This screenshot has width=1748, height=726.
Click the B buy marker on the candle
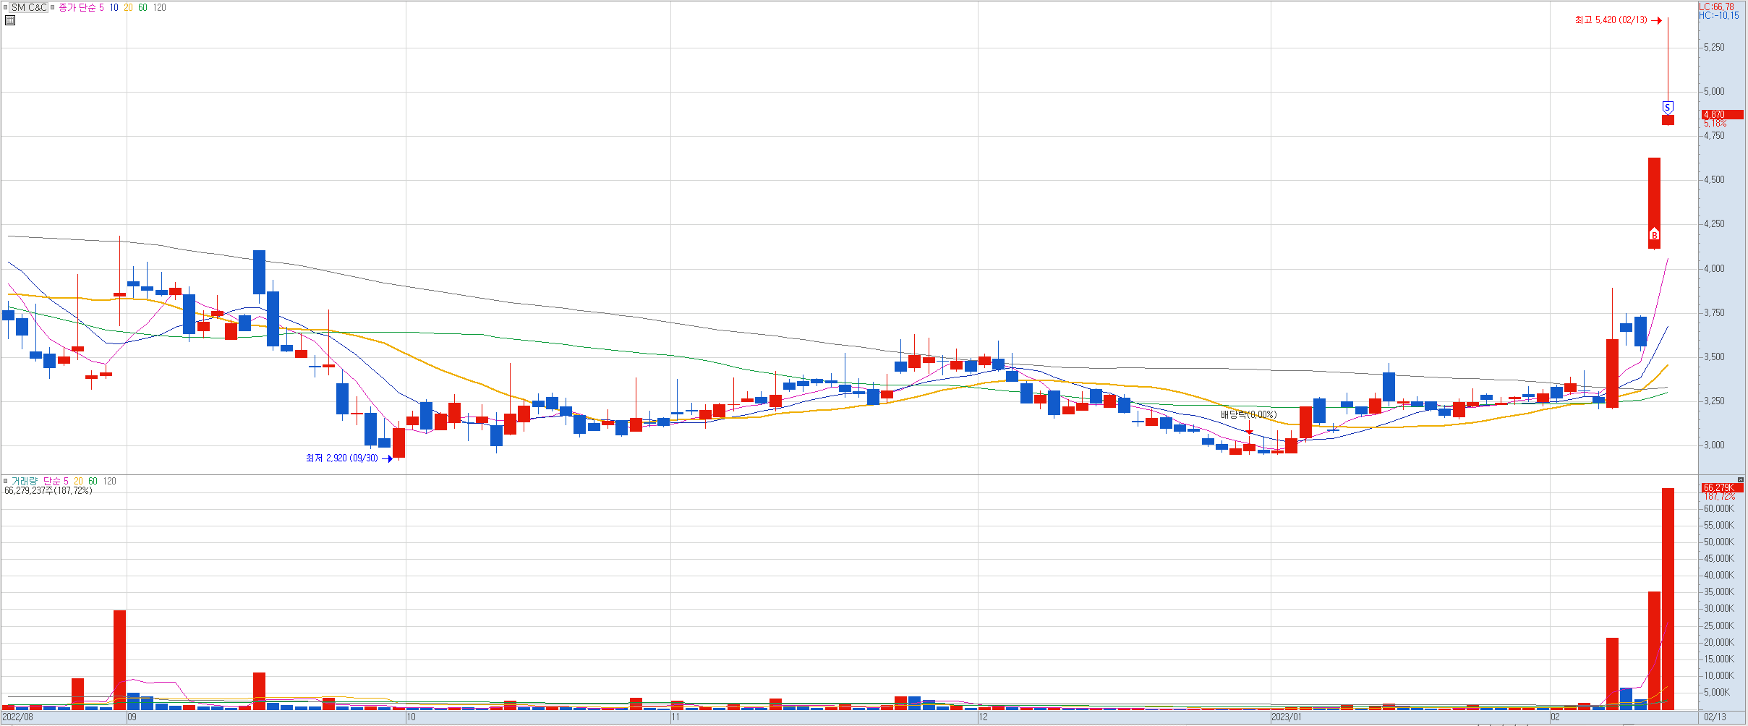1654,235
